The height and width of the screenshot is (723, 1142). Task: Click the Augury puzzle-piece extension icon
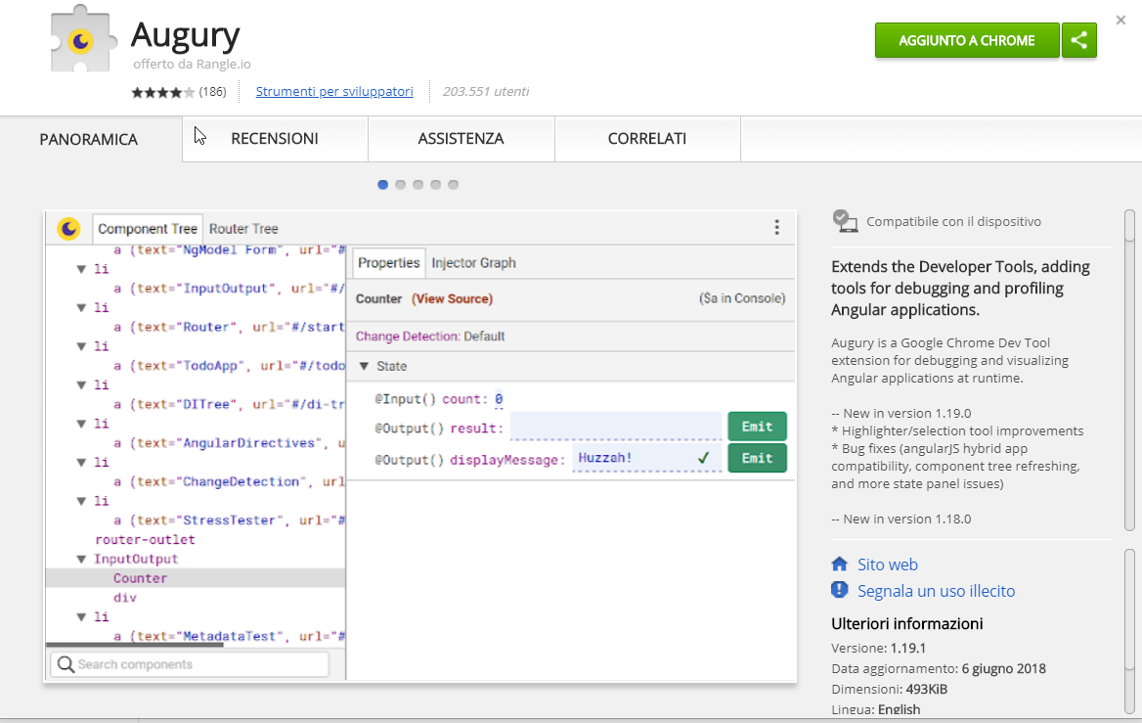tap(82, 39)
